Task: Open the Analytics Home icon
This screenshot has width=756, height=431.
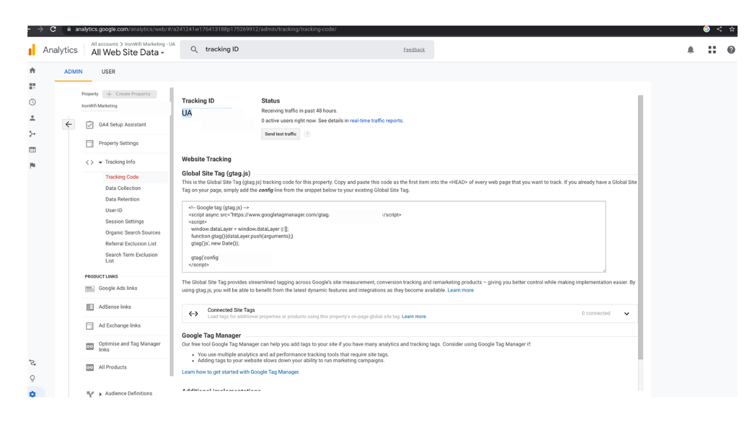Action: [32, 69]
